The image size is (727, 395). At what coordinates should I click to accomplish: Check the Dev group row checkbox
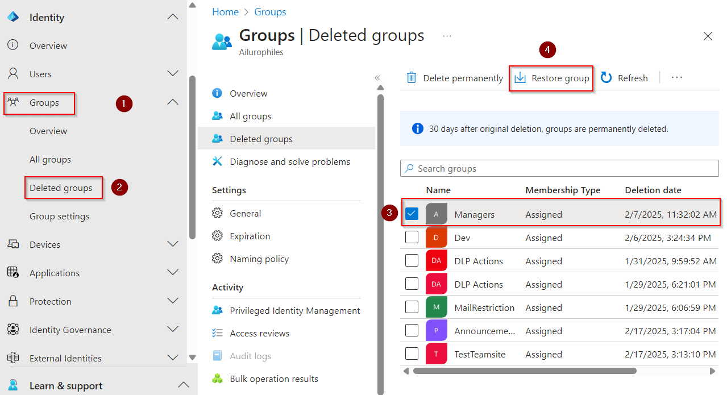click(x=412, y=237)
